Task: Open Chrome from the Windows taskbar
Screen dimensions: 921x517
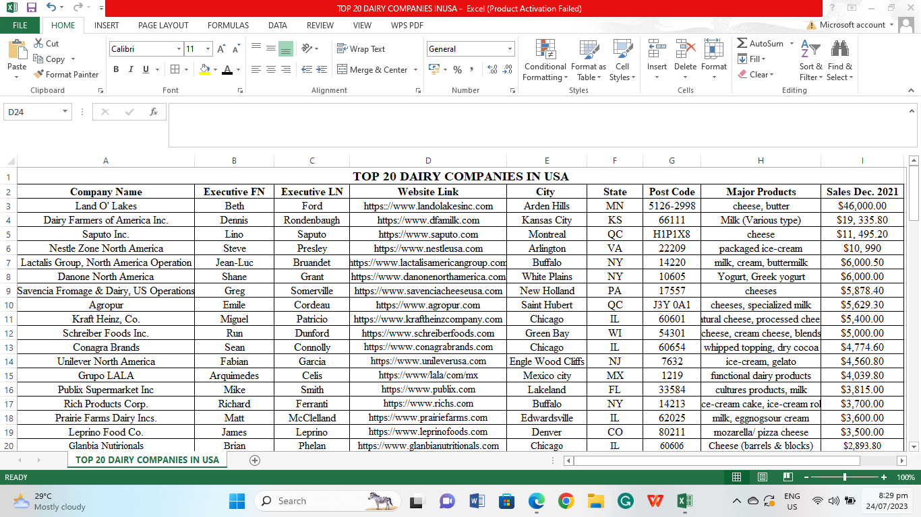Action: click(566, 501)
